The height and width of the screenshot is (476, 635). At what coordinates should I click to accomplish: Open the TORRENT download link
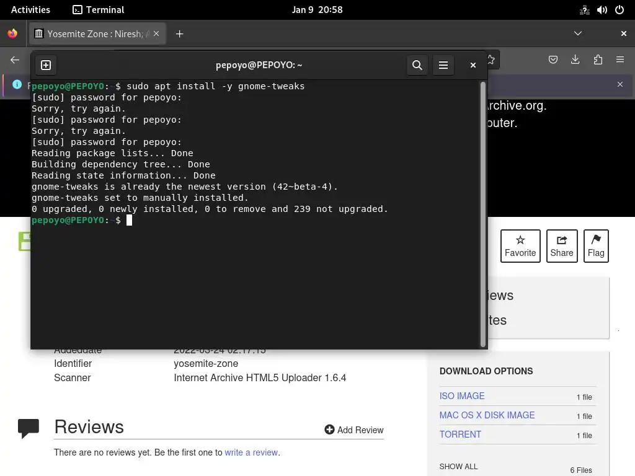pyautogui.click(x=461, y=434)
